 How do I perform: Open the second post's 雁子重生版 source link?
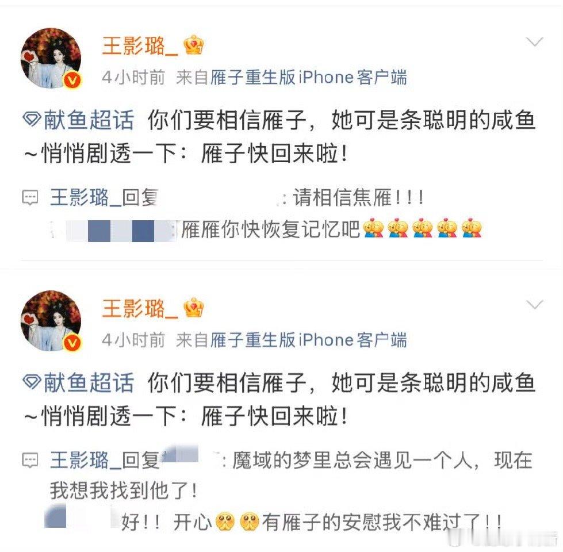click(253, 340)
